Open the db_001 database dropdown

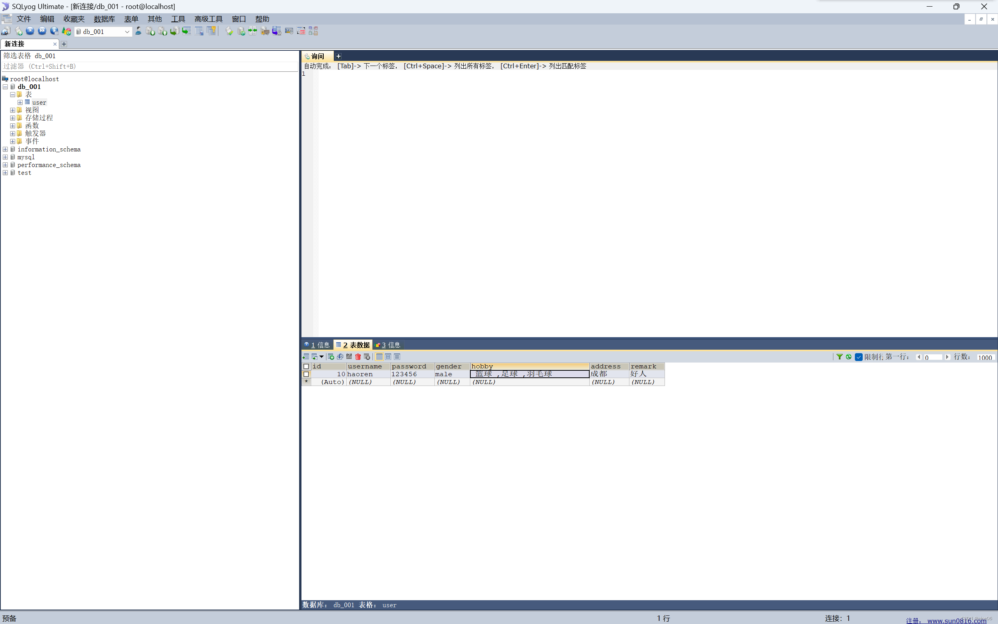click(127, 32)
